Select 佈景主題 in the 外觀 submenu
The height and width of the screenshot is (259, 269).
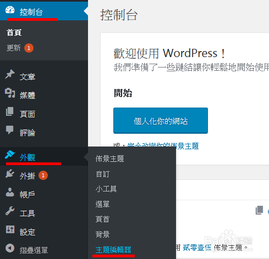coord(109,159)
